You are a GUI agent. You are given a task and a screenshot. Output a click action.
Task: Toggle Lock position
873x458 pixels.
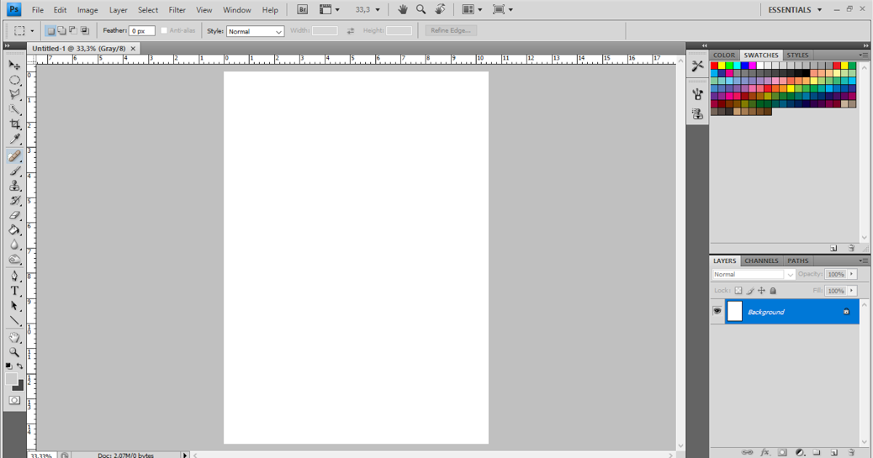tap(762, 290)
